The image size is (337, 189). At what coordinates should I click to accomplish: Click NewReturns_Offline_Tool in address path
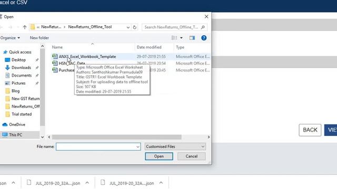90,27
